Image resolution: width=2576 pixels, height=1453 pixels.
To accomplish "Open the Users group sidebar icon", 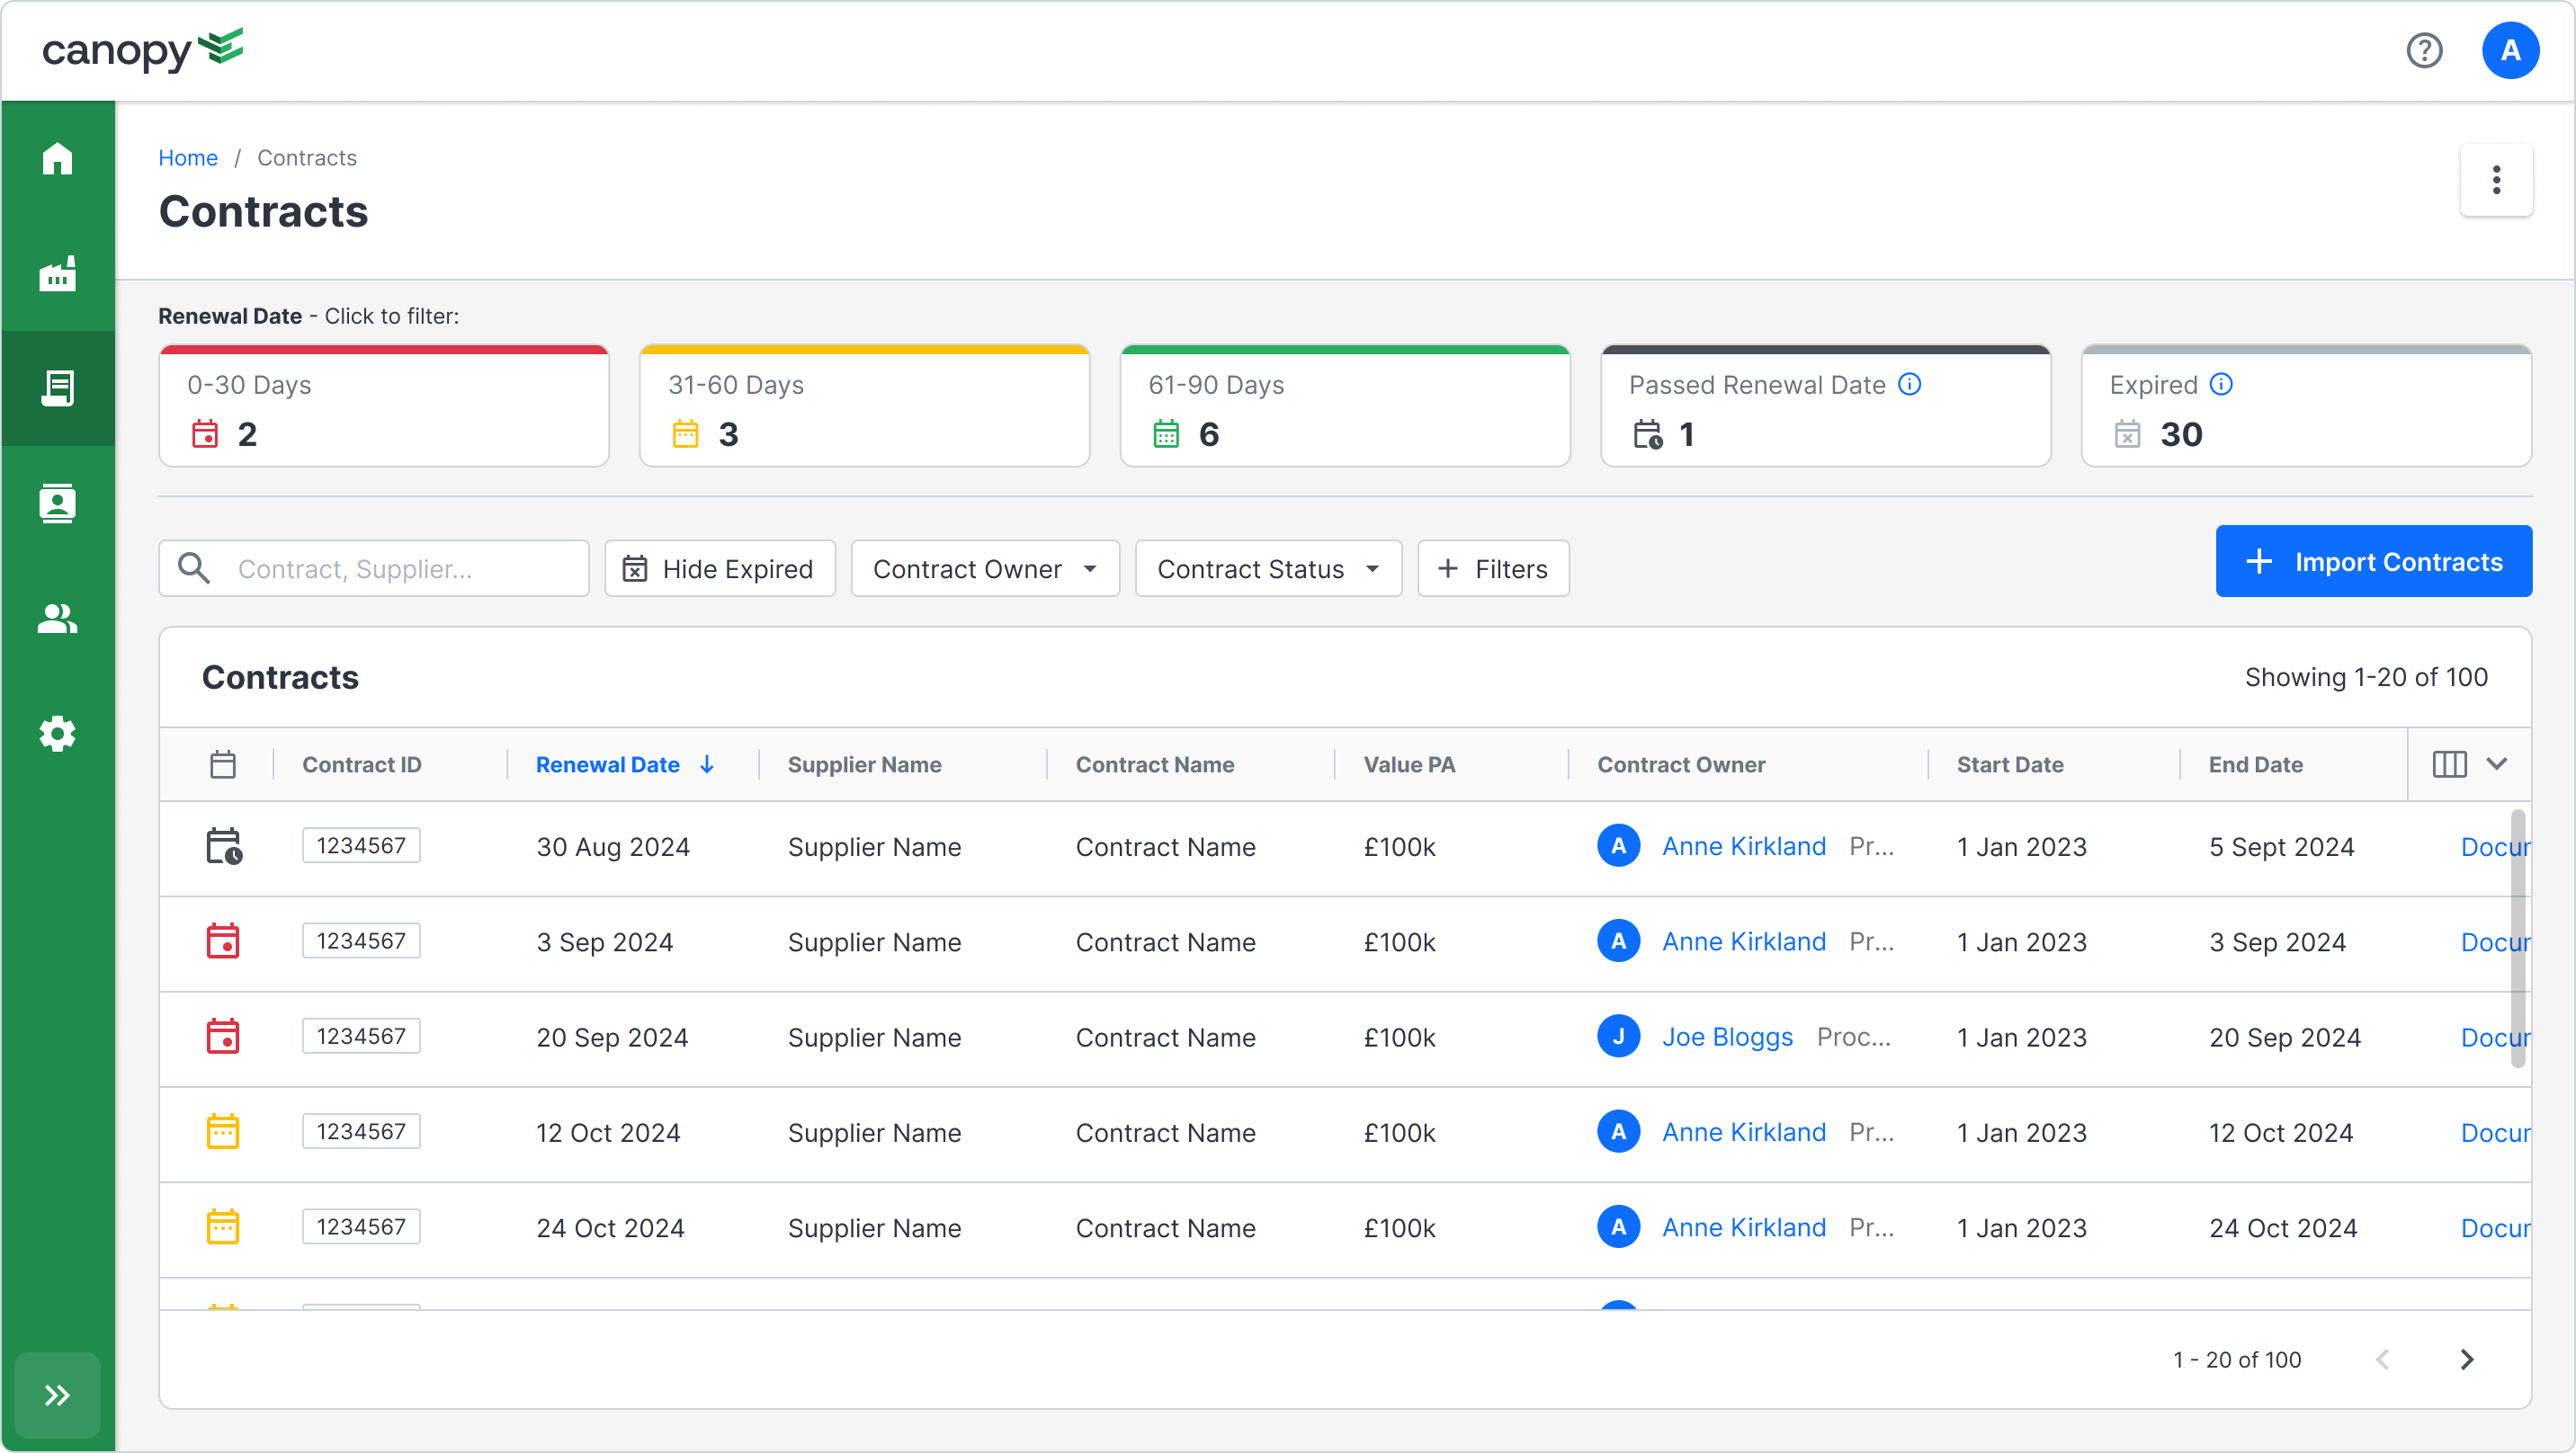I will [57, 618].
